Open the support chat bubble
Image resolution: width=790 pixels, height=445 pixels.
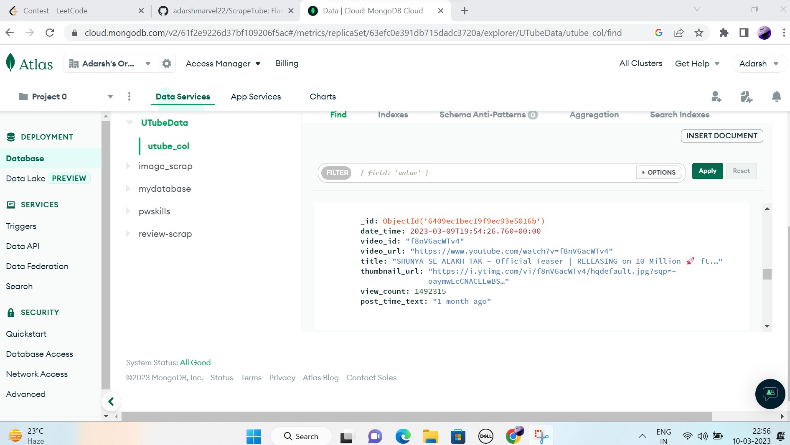(770, 394)
